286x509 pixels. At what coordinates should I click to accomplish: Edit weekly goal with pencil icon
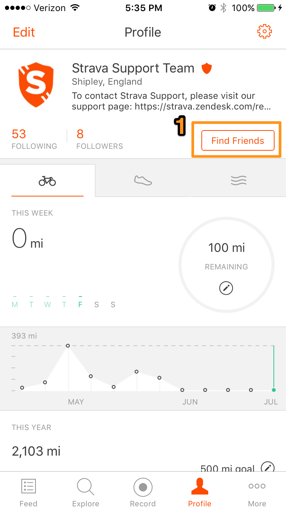(x=226, y=288)
